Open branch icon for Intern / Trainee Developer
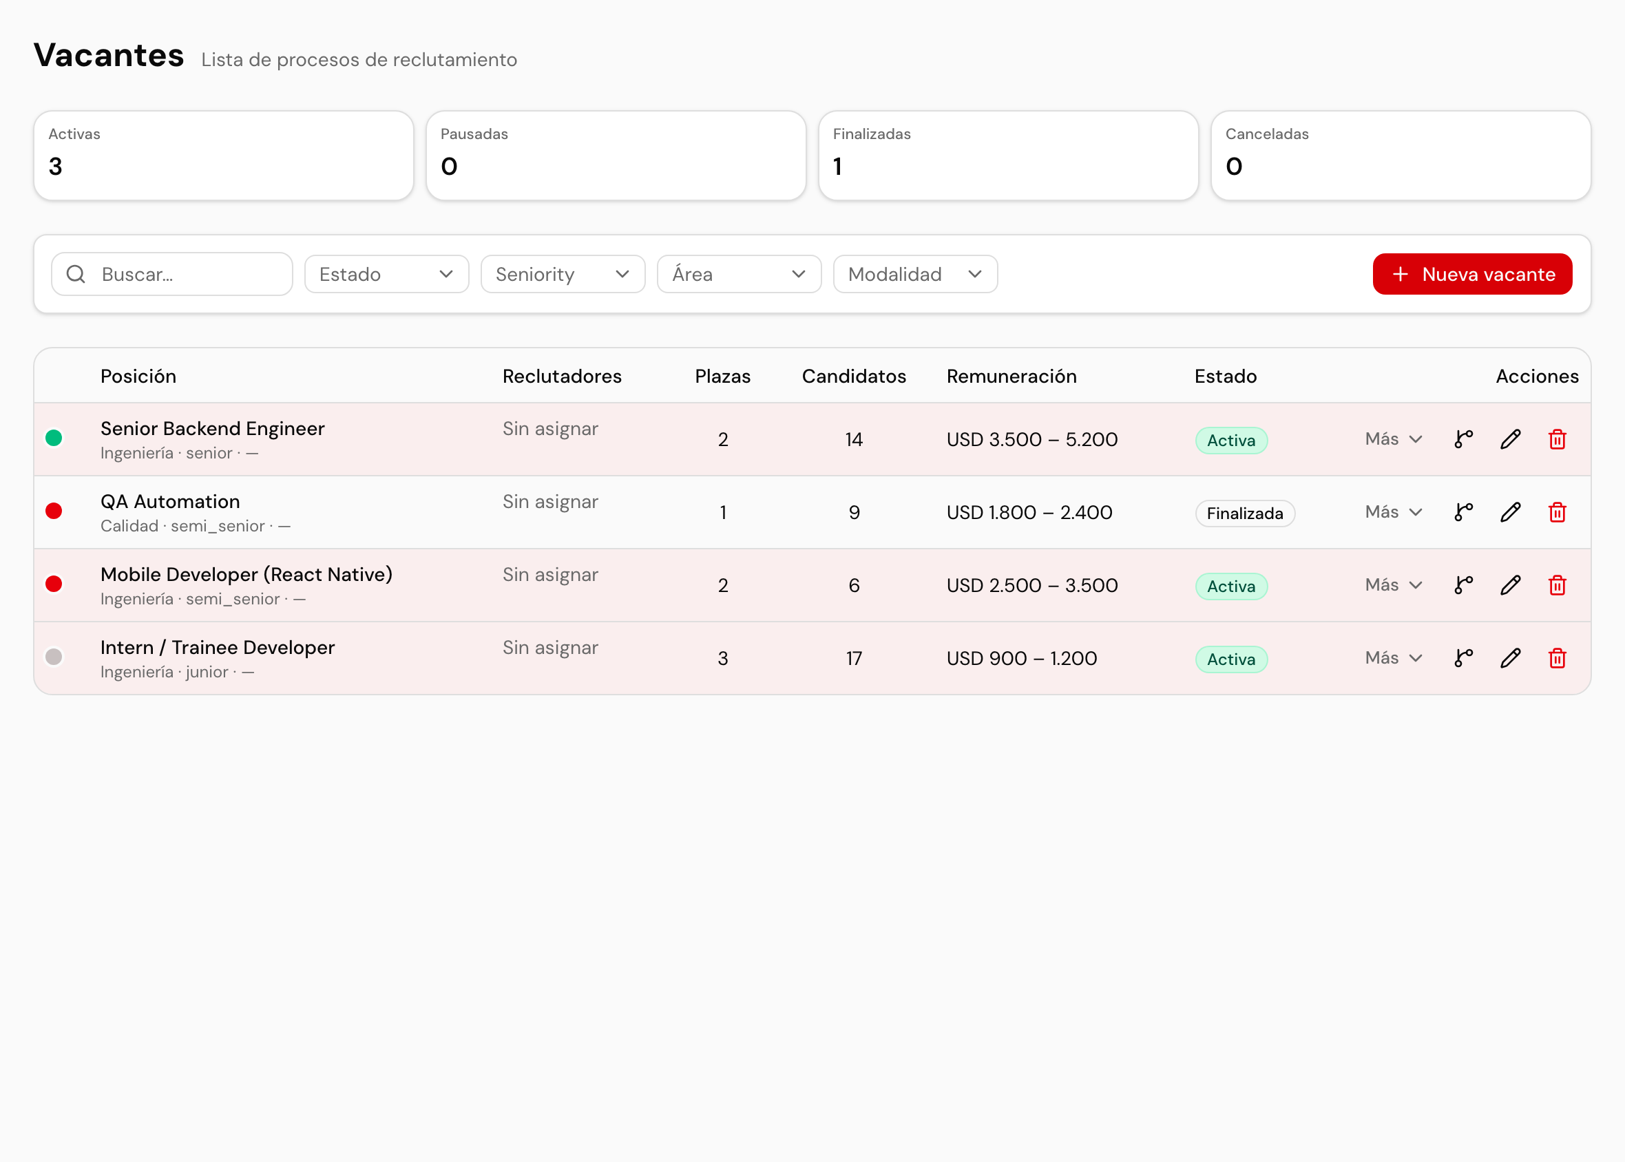 tap(1463, 658)
